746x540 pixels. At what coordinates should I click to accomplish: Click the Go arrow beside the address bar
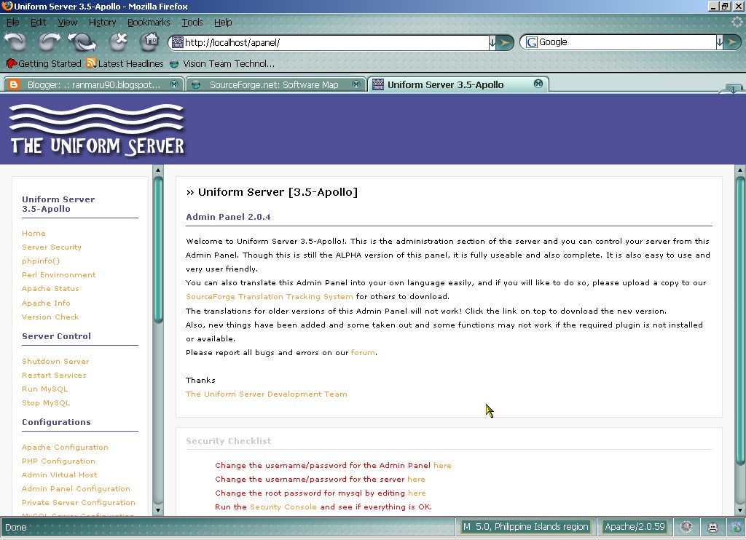(x=505, y=42)
